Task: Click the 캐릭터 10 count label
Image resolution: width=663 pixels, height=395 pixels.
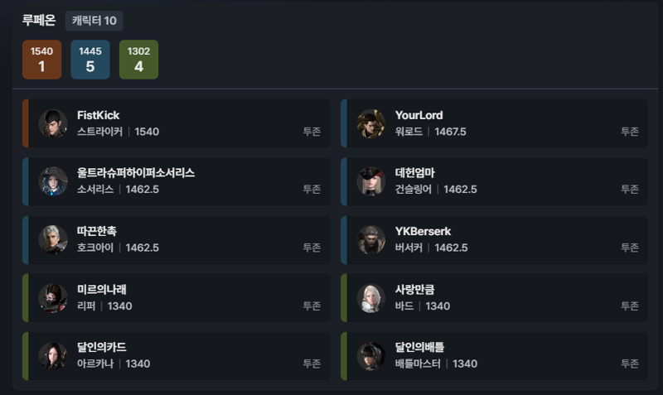Action: (94, 21)
